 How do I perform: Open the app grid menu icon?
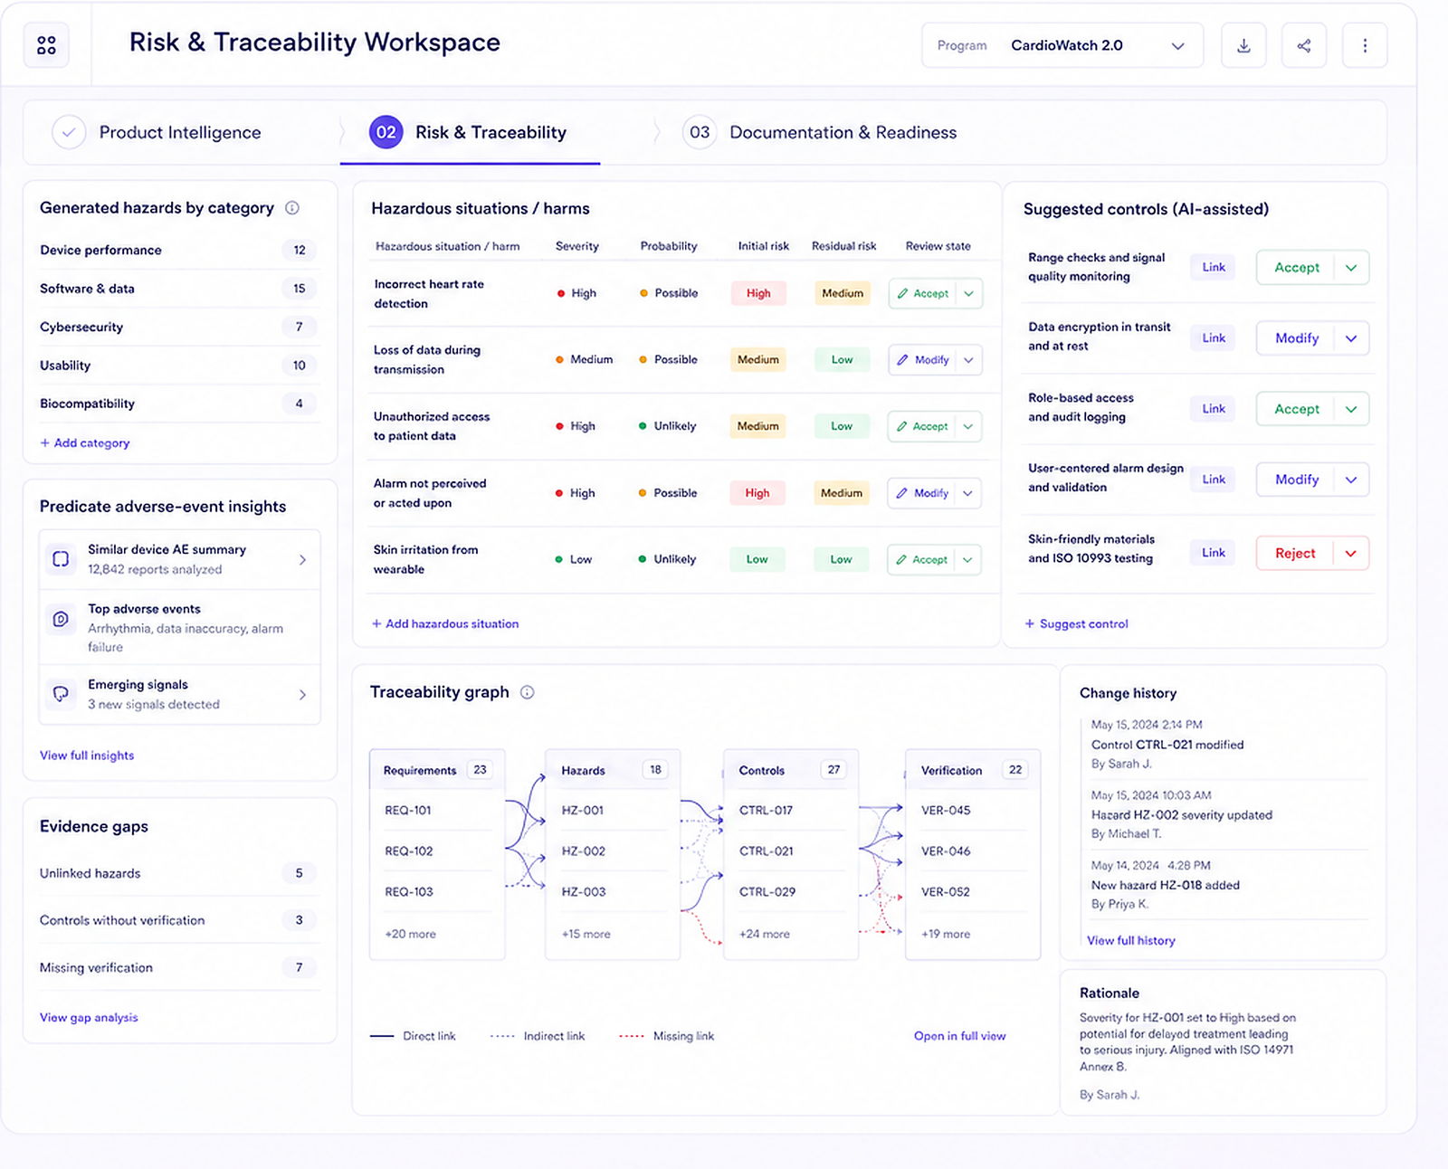(x=46, y=45)
